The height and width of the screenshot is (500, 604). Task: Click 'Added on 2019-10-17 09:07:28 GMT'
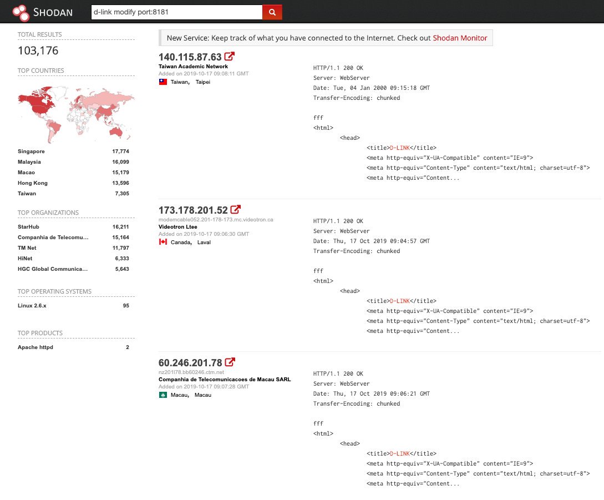click(204, 387)
